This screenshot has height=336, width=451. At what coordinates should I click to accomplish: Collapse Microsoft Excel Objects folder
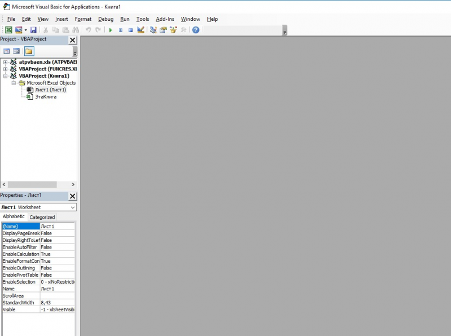(x=14, y=83)
